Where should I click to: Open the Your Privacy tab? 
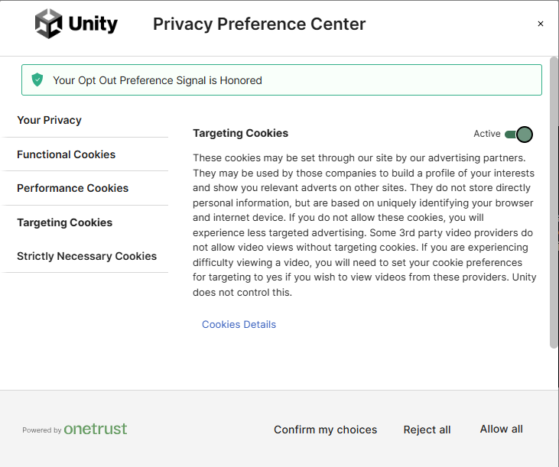pyautogui.click(x=49, y=120)
